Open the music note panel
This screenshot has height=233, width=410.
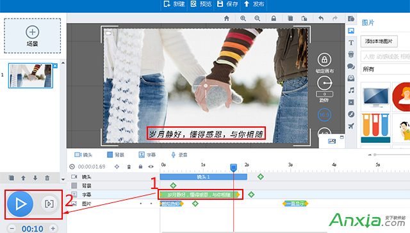point(351,91)
